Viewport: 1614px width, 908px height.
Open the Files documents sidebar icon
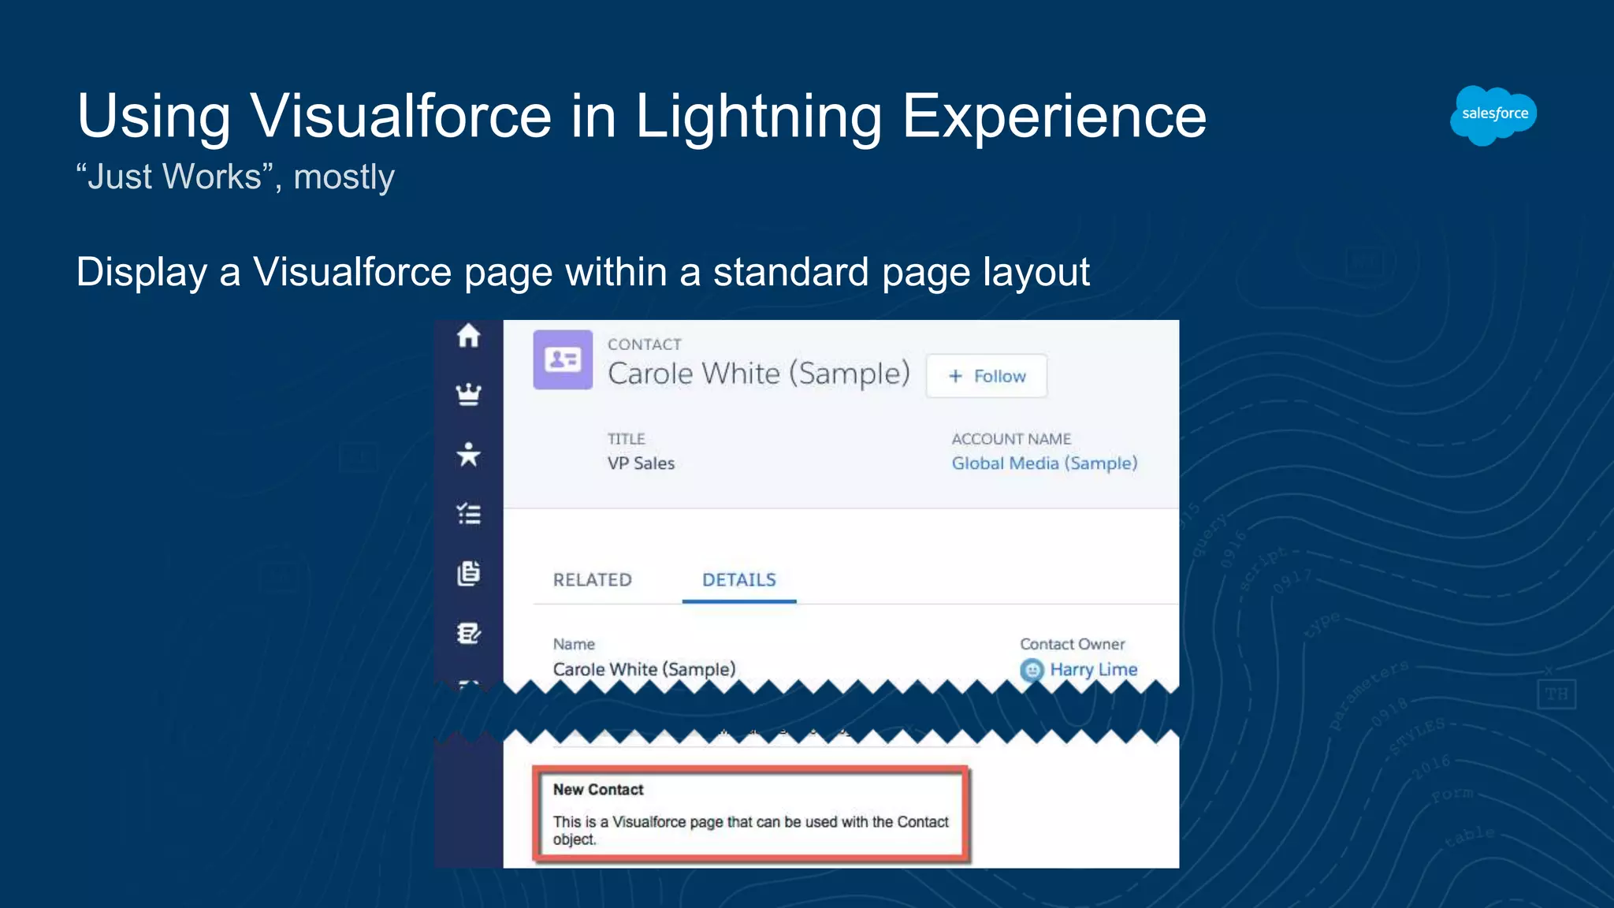pyautogui.click(x=468, y=573)
